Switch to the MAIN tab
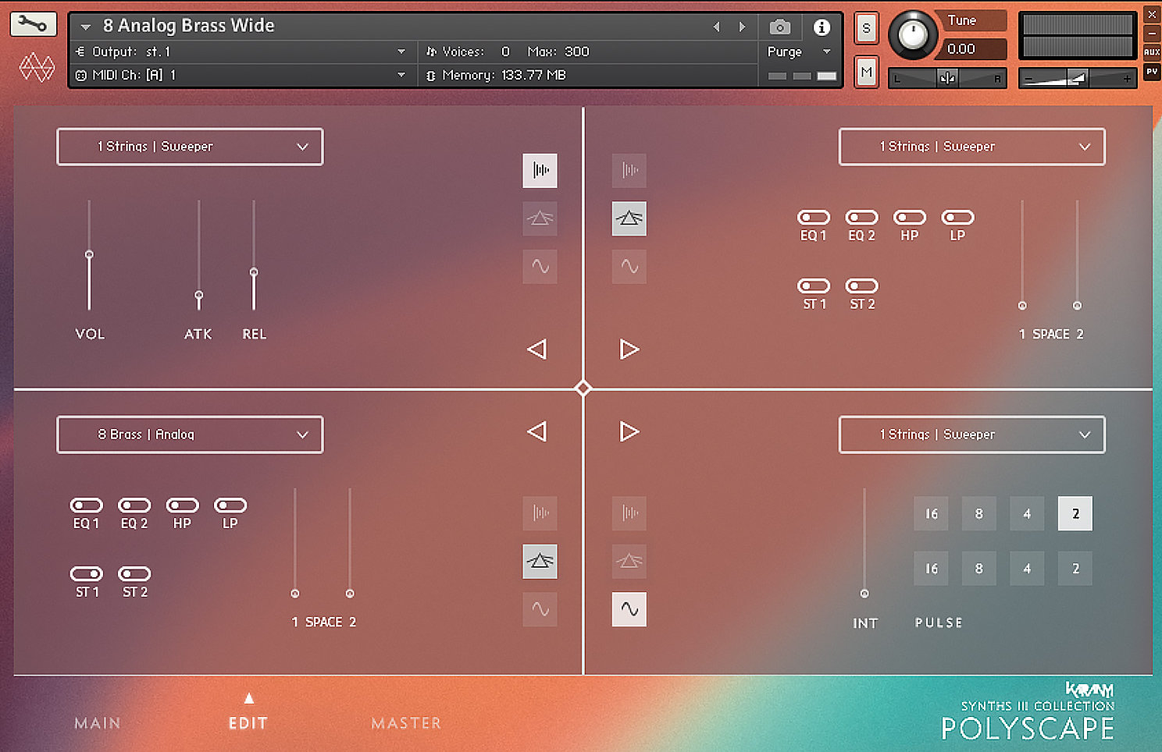 coord(97,722)
